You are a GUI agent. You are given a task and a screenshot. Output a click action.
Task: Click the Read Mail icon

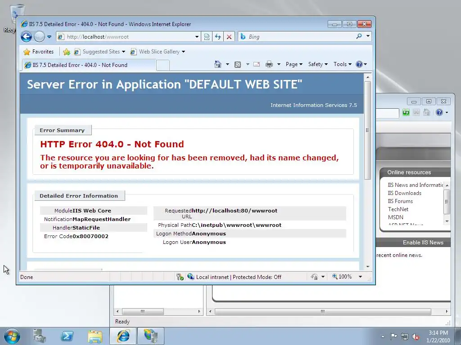coord(257,64)
